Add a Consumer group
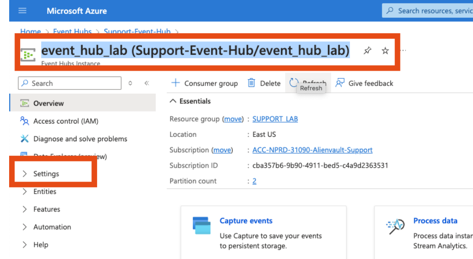The image size is (473, 259). coord(204,83)
